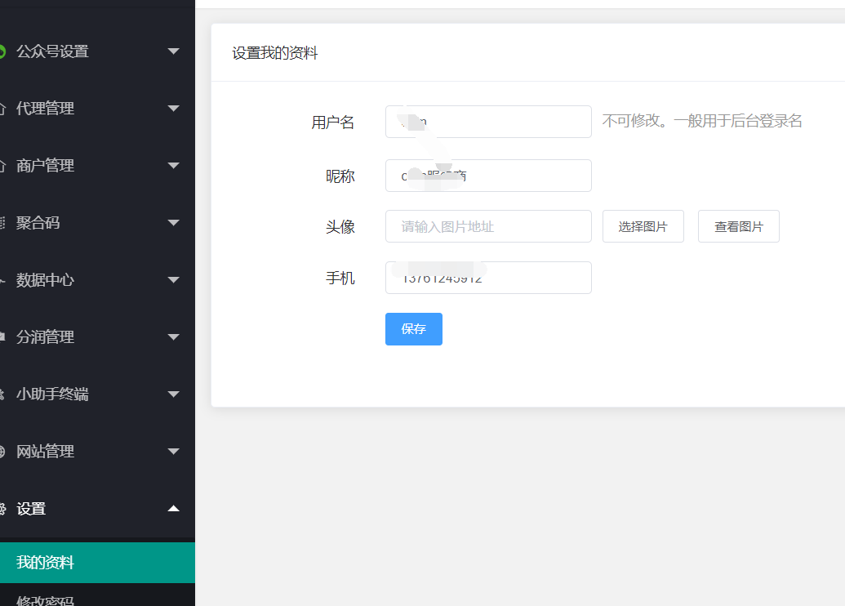This screenshot has height=606, width=845.
Task: Click the 设置 gear icon
Action: (2, 509)
